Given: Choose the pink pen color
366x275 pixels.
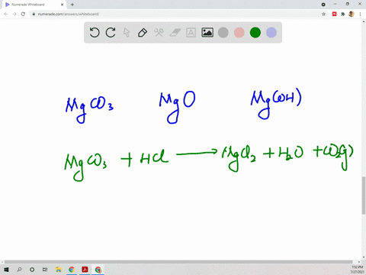Looking at the screenshot, I should click(x=239, y=33).
